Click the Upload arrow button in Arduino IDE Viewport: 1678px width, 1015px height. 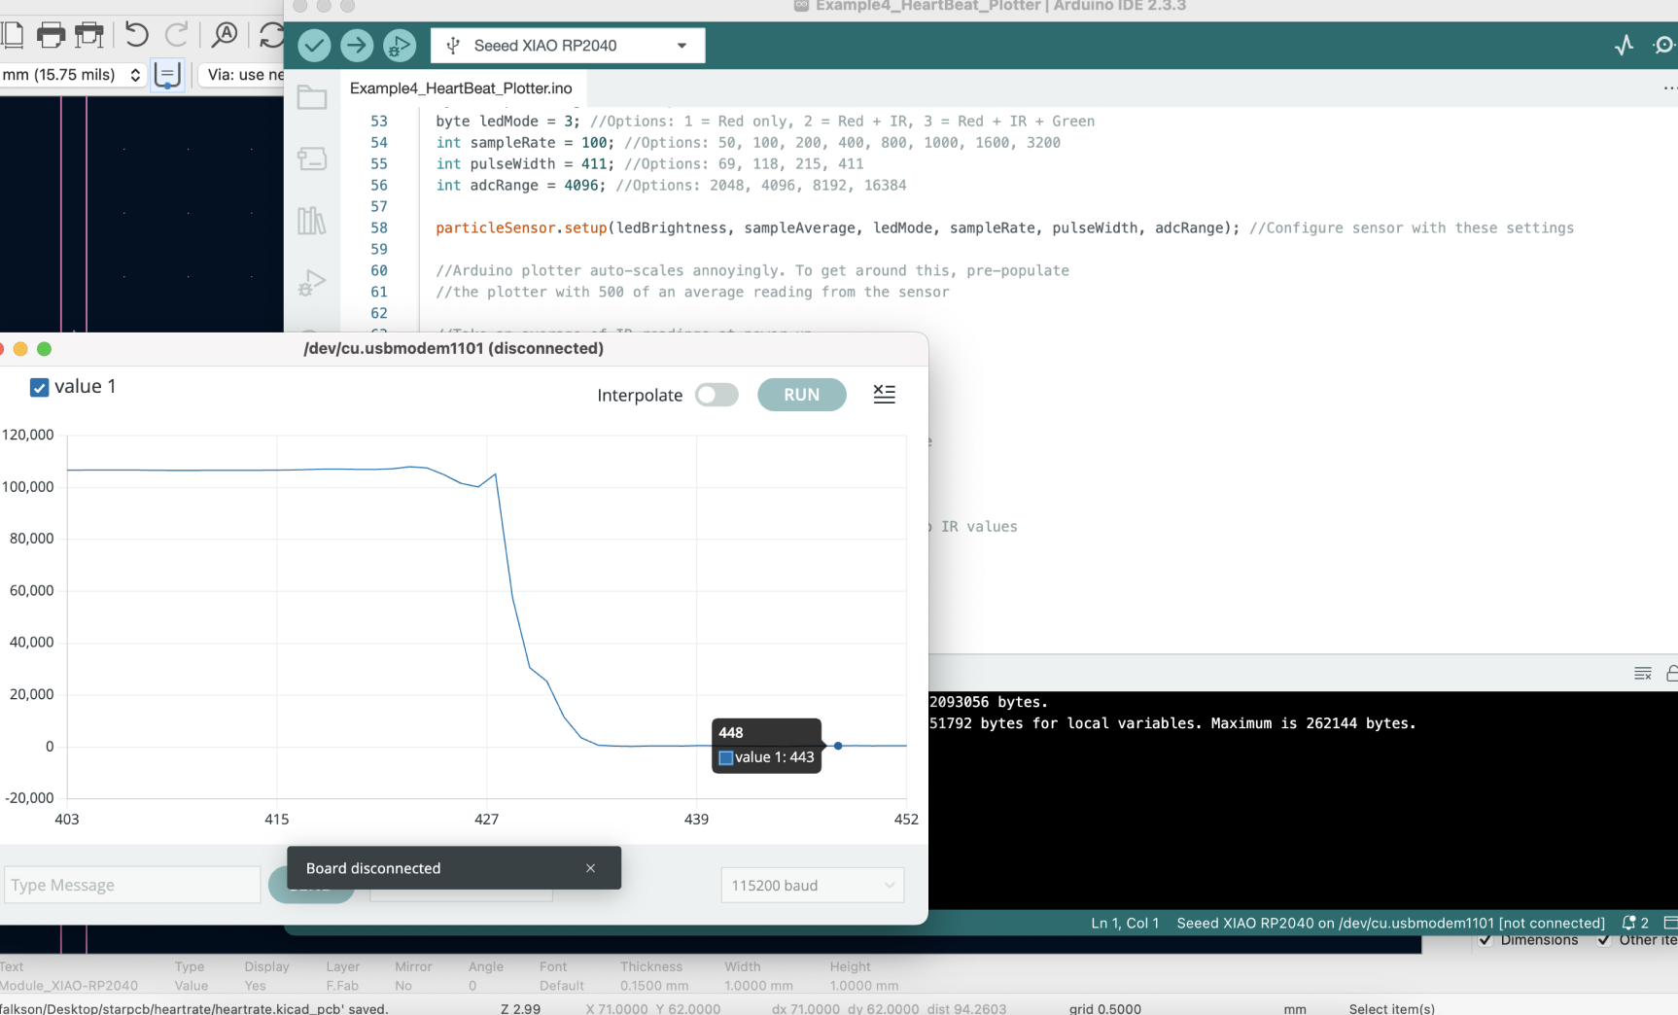click(357, 45)
